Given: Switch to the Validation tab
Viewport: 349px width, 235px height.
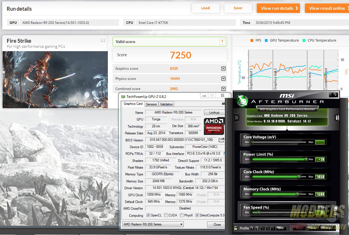Looking at the screenshot, I should pos(166,104).
